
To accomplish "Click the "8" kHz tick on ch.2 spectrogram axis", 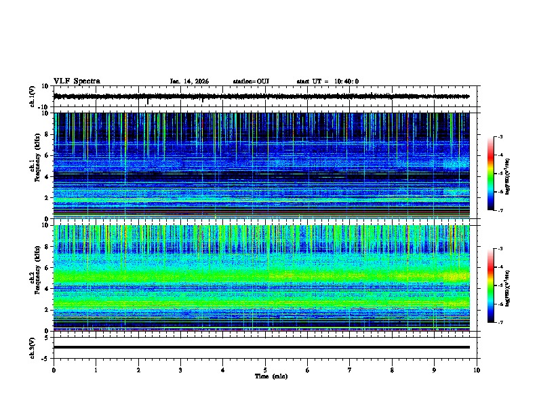I will point(47,247).
